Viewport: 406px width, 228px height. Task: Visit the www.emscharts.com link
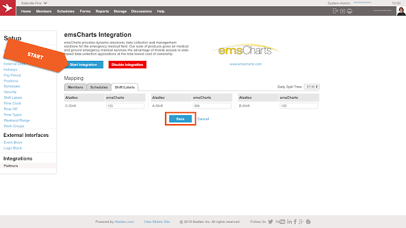coord(246,64)
